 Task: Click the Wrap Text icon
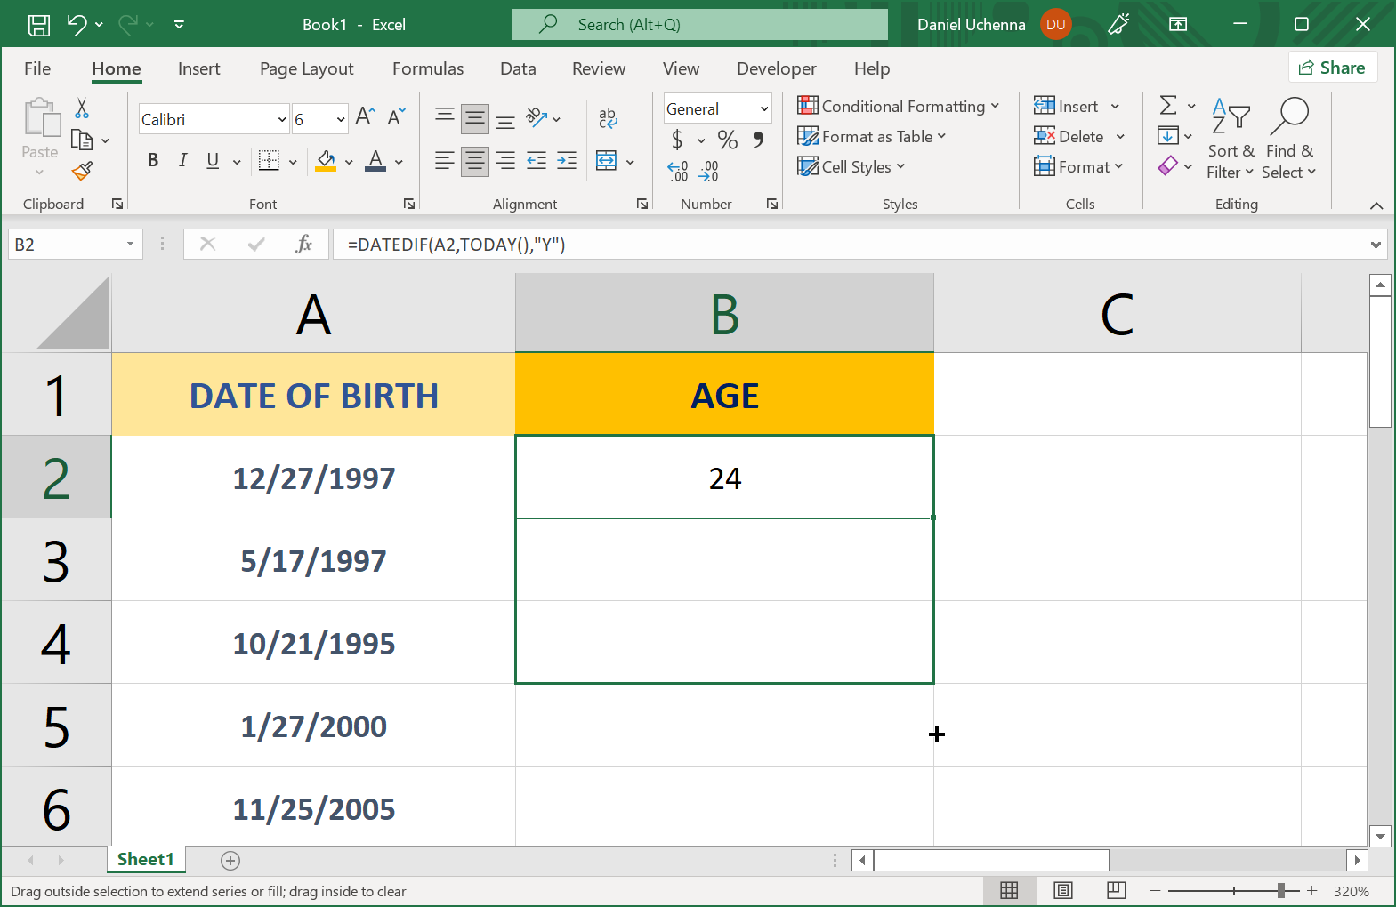608,117
